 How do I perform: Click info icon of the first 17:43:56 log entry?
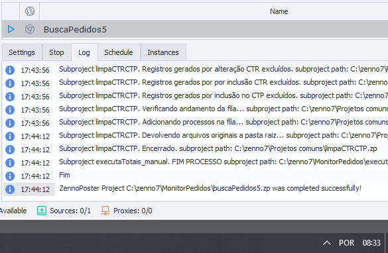[x=10, y=70]
